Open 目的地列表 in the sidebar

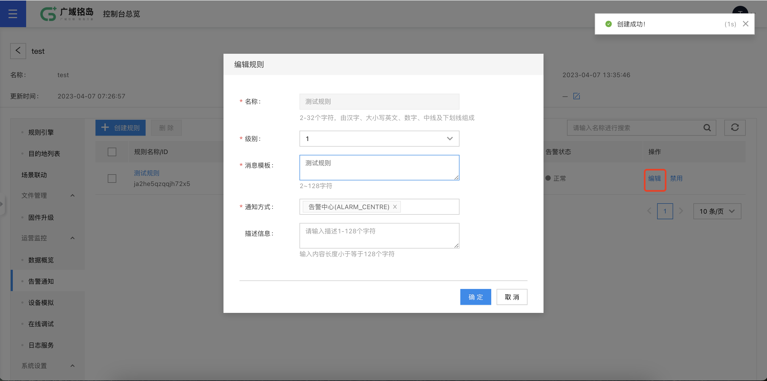pyautogui.click(x=44, y=154)
